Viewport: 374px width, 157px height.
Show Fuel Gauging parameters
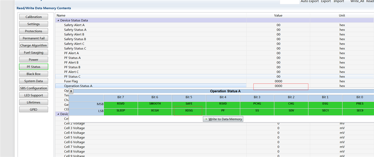[33, 53]
